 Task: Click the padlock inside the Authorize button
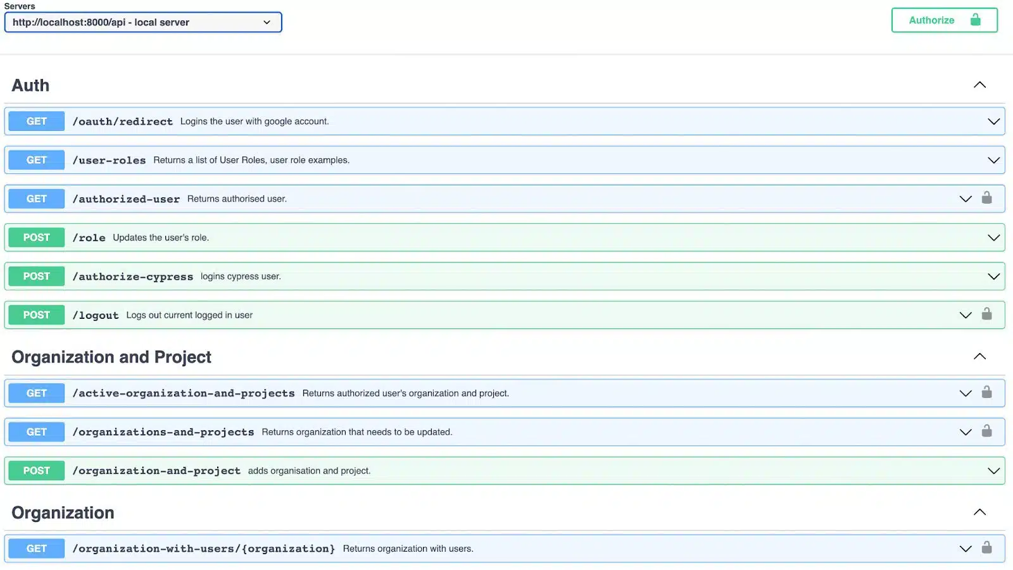[976, 20]
